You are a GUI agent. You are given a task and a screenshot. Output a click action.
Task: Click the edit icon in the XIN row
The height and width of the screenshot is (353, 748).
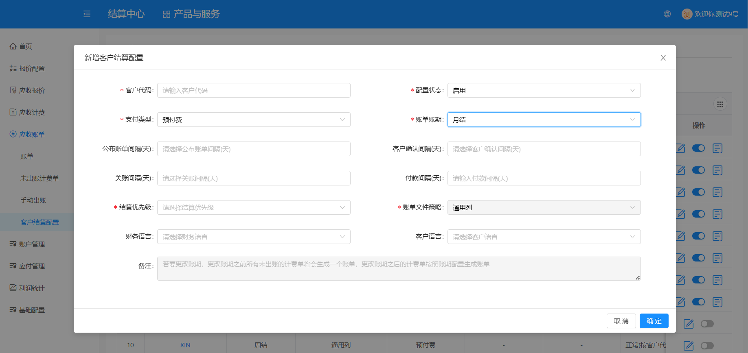689,346
